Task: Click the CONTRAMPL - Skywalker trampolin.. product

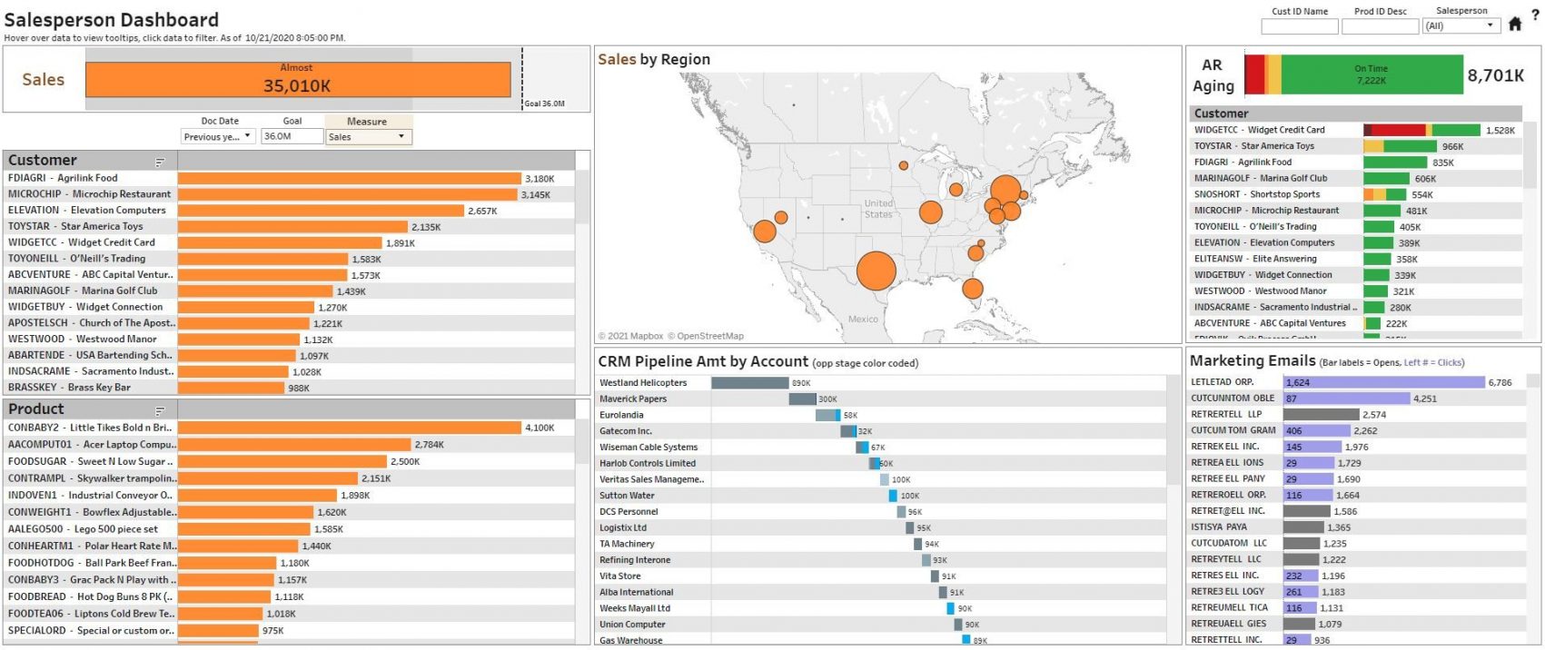Action: click(x=289, y=478)
